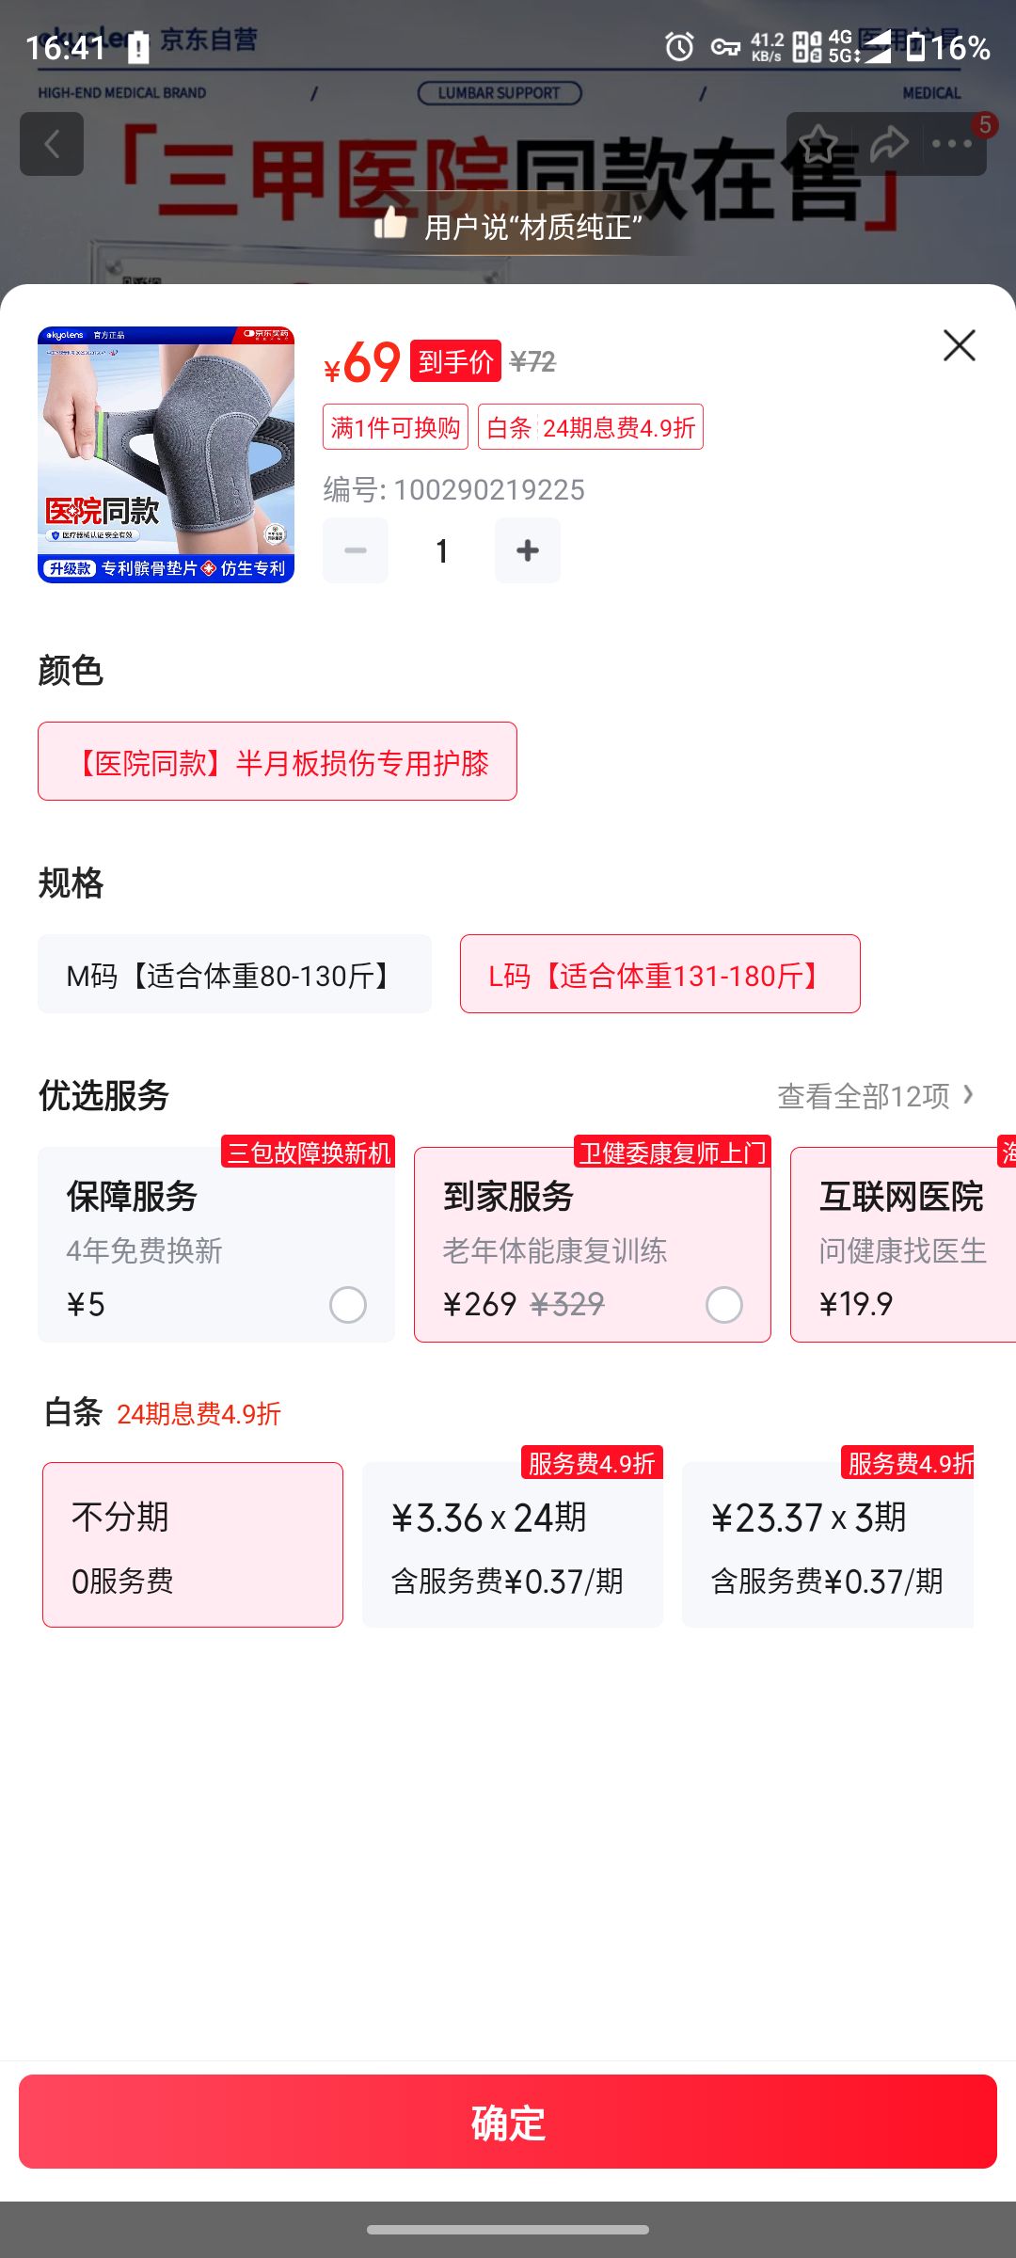Pick 【医院同款】半月板损伤专用护膝 color option

278,761
